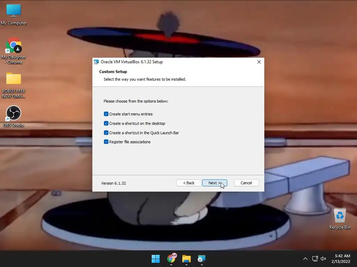Click the muted volume tray icon

coord(323,259)
